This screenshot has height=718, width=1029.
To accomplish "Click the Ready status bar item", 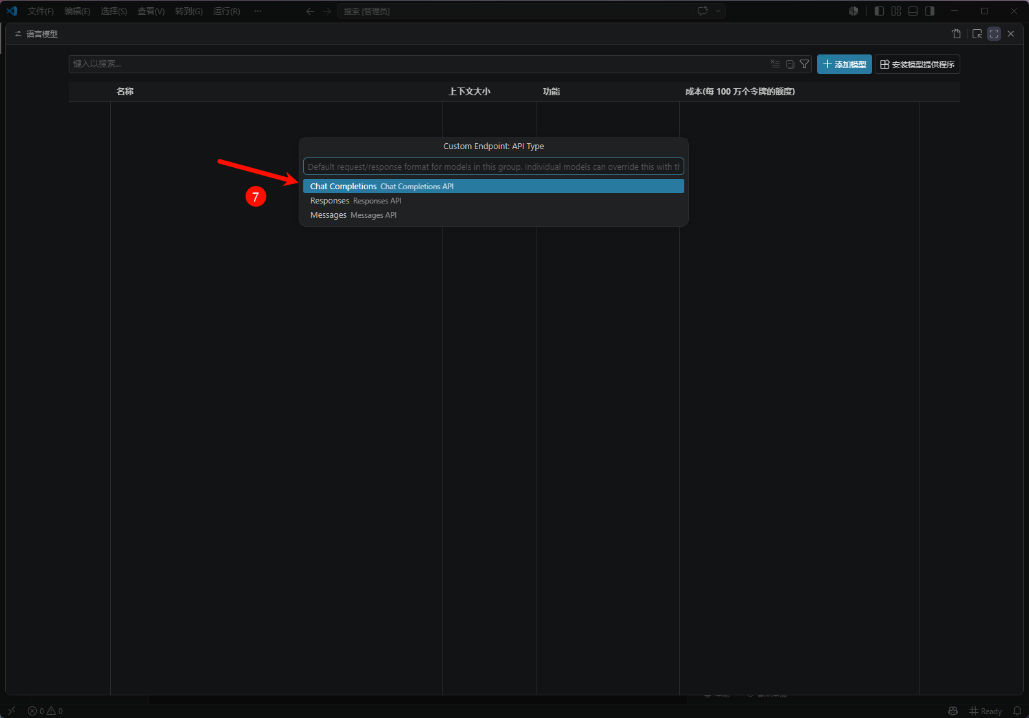I will pos(986,711).
